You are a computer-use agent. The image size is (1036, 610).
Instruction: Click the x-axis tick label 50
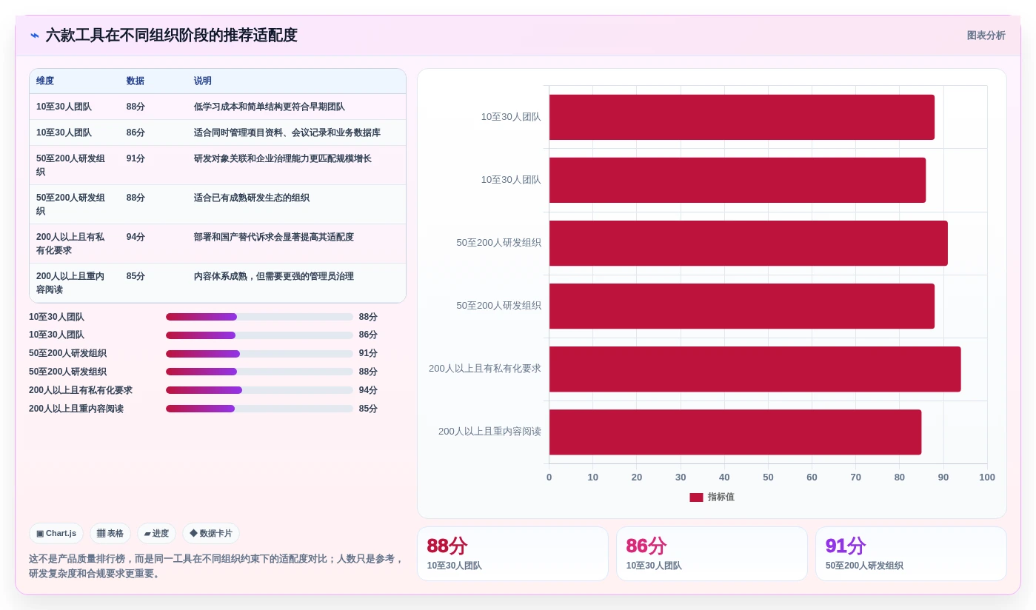coord(768,477)
